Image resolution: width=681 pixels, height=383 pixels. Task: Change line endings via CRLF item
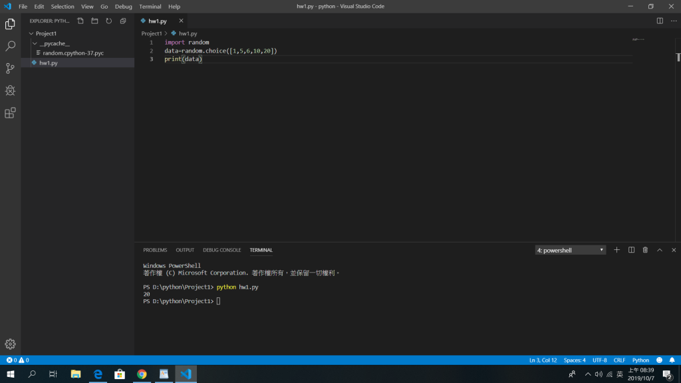click(619, 360)
